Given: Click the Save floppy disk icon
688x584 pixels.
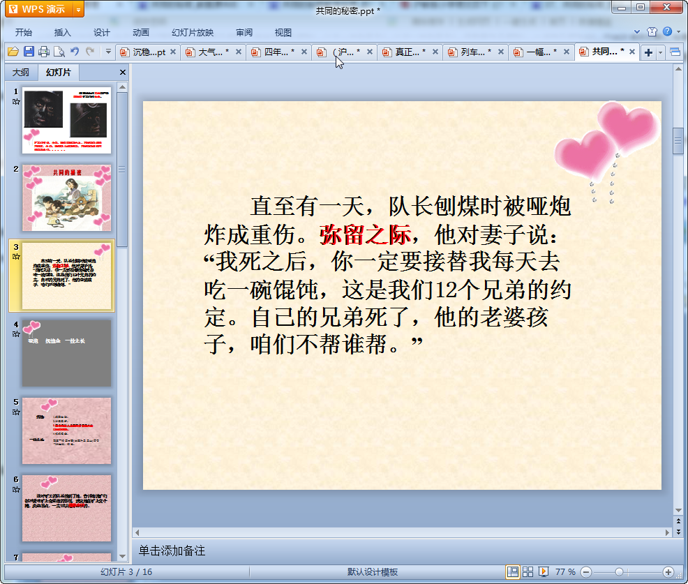Looking at the screenshot, I should click(29, 52).
